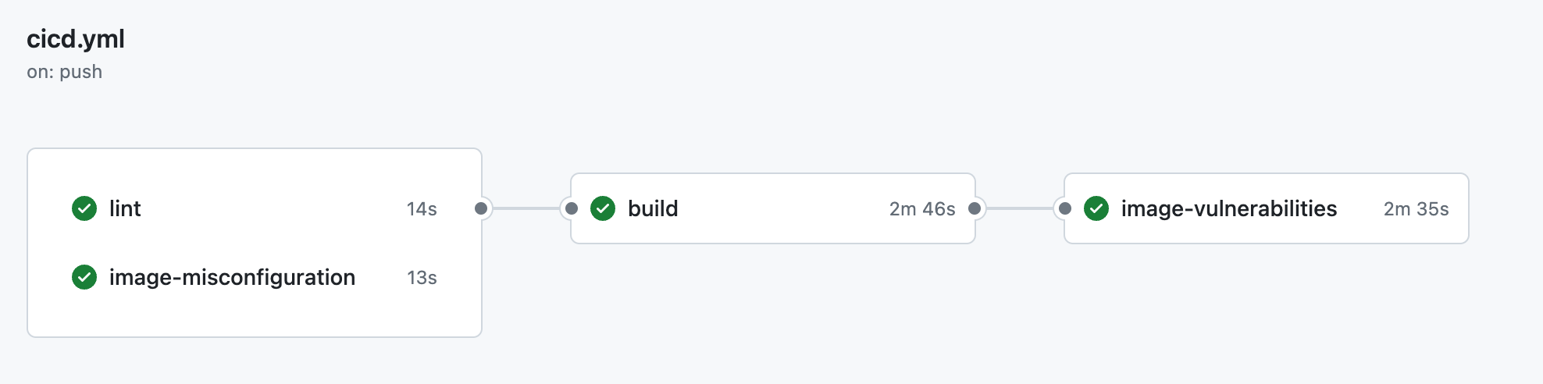Click the green success check beside lint

click(x=84, y=208)
